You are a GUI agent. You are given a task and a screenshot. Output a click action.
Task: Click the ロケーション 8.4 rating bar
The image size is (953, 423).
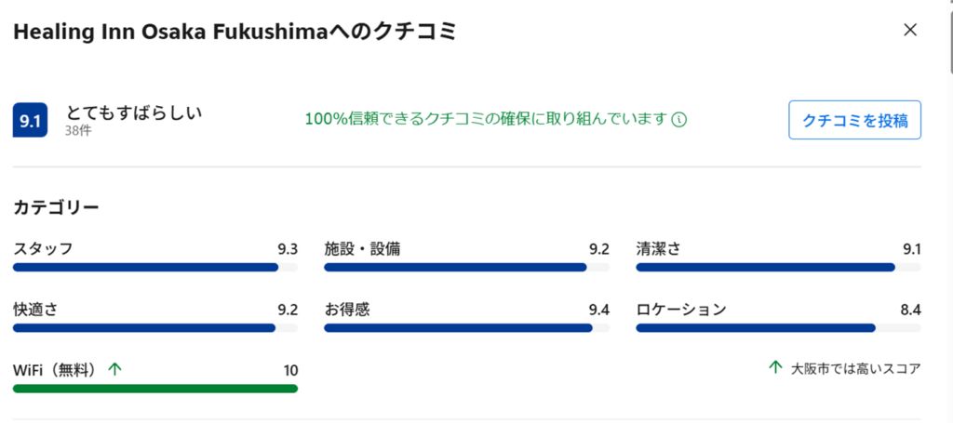coord(779,328)
